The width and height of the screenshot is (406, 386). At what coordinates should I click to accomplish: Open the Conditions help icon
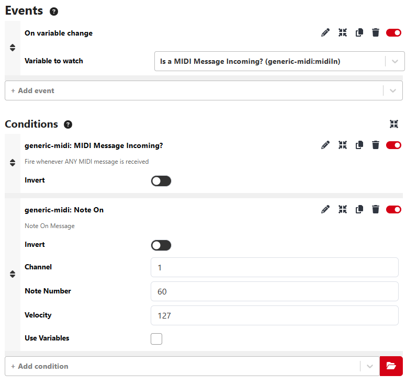(x=68, y=124)
